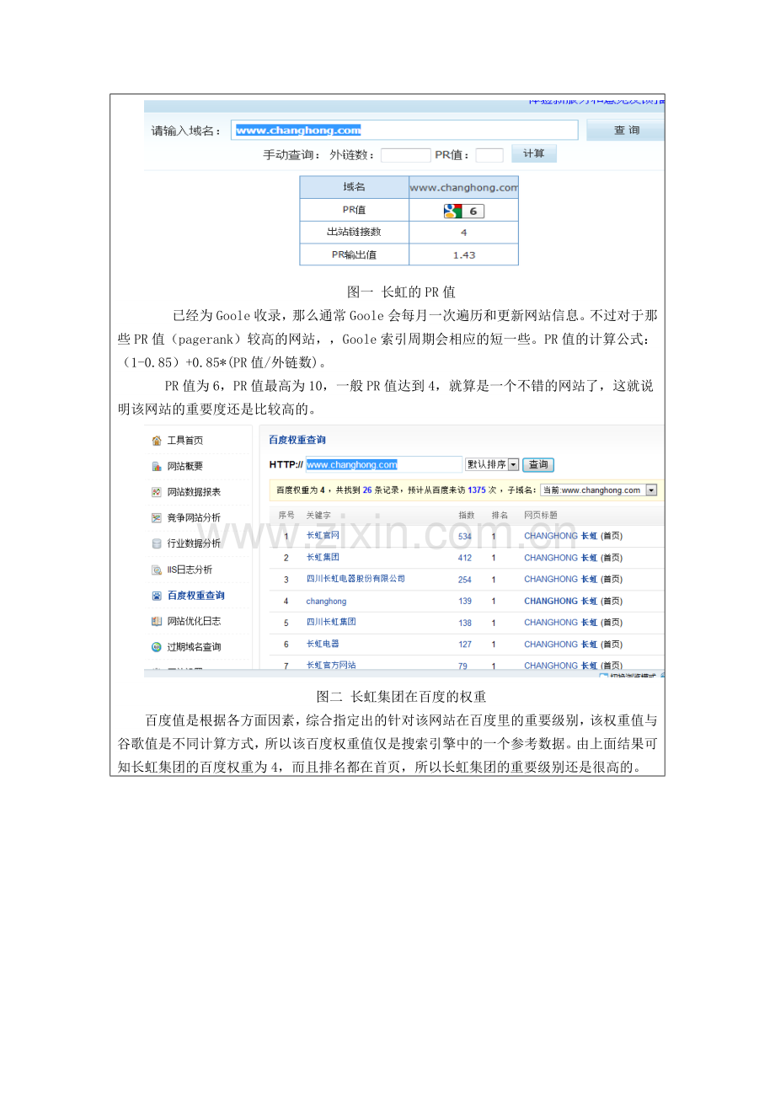Click the icon beside 竞争网站分析

[x=157, y=518]
